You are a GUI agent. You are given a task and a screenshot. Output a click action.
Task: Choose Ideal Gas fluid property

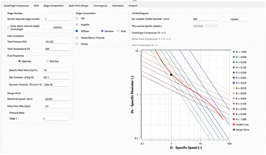point(19,61)
